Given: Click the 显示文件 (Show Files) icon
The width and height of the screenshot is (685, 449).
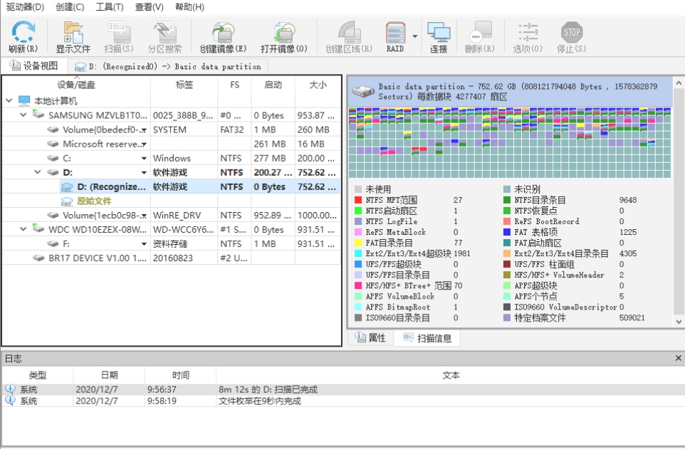Looking at the screenshot, I should [73, 32].
